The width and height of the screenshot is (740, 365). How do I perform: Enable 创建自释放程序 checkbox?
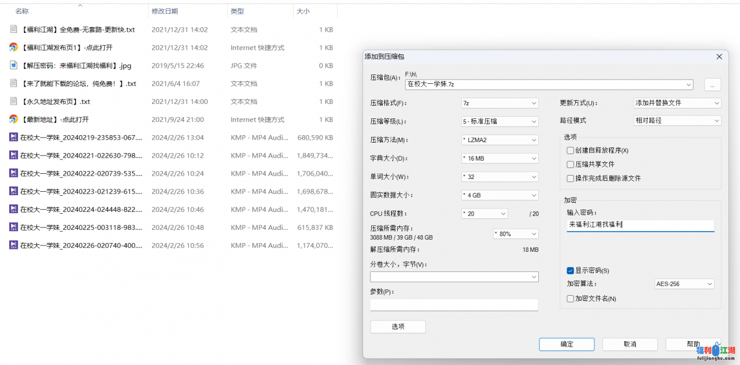[x=571, y=151]
